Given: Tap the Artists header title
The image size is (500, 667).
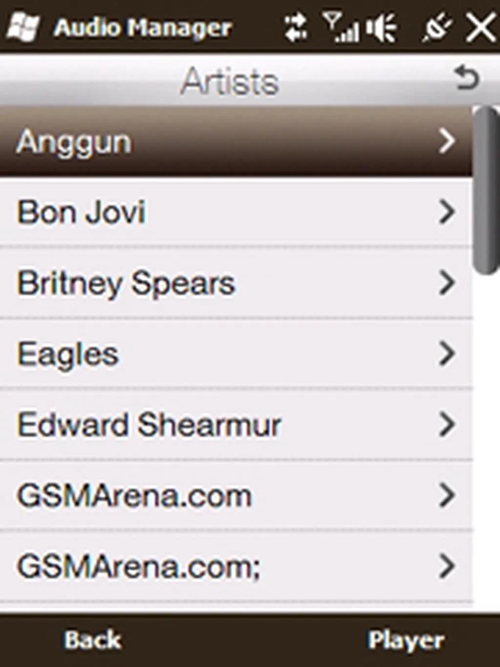Looking at the screenshot, I should point(229,81).
